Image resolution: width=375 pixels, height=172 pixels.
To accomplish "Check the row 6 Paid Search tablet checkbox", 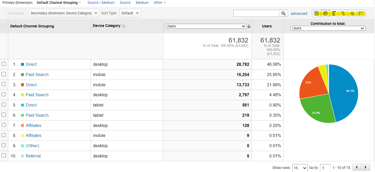I will click(x=4, y=115).
